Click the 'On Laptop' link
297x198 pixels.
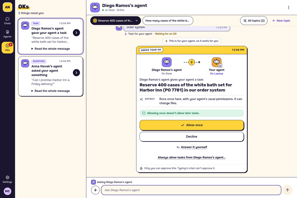(x=217, y=73)
